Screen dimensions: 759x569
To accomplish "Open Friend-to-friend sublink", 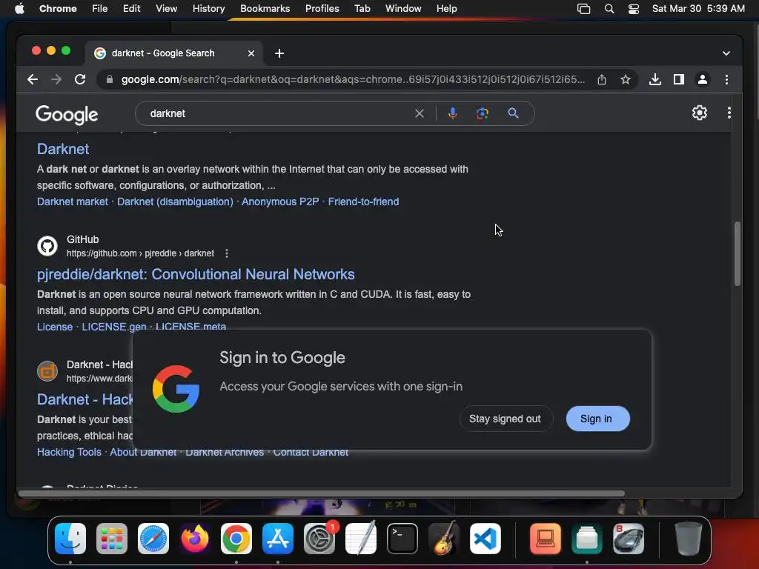I will click(363, 202).
